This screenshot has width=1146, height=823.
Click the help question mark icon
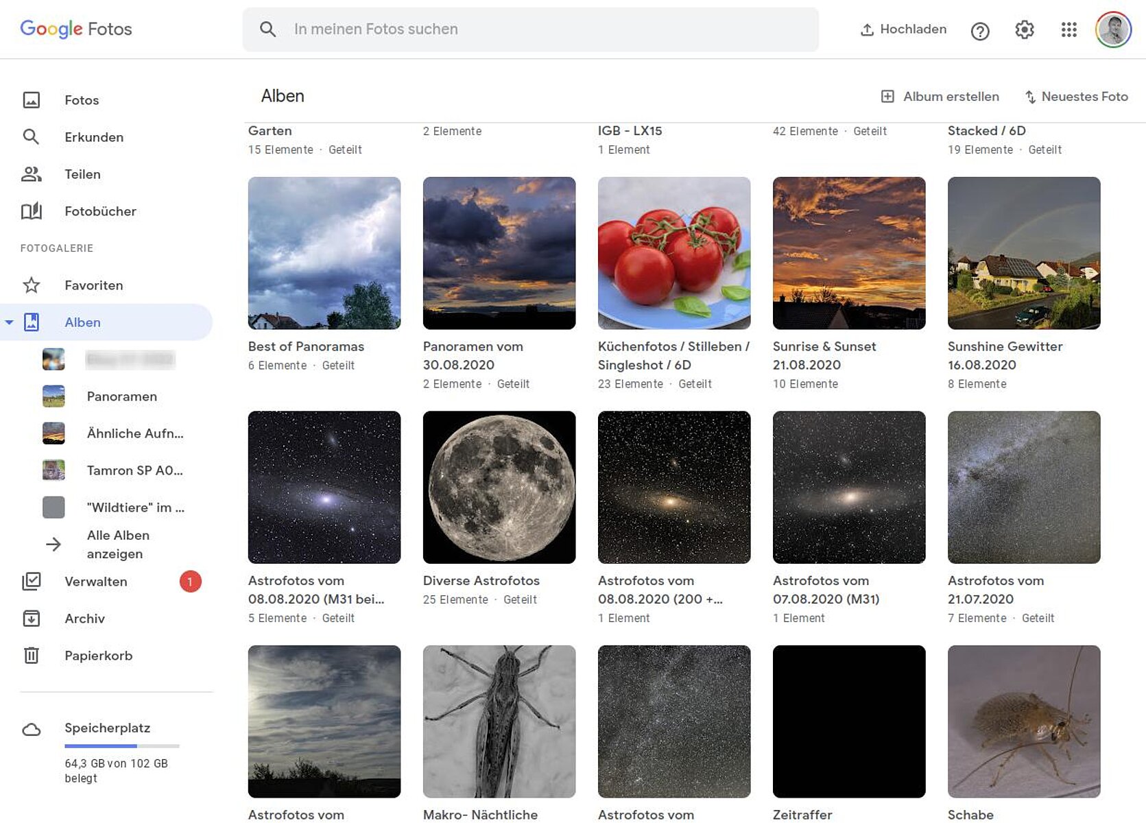pyautogui.click(x=980, y=31)
